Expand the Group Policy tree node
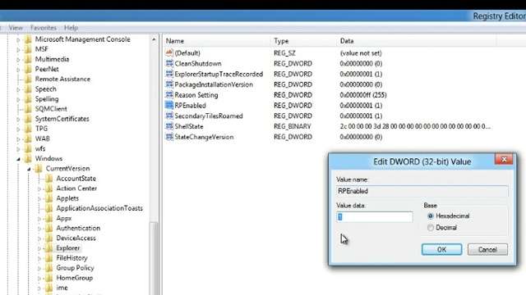The image size is (526, 295). click(39, 268)
